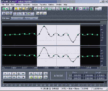Viewport: 108px width, 91px height.
Task: Click the 44100 16-bit Stereo status text
Action: point(70,89)
